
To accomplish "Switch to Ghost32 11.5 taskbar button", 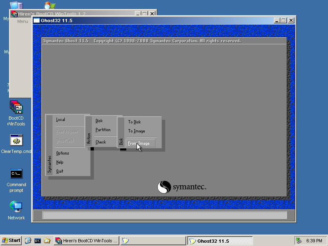I will (220, 241).
